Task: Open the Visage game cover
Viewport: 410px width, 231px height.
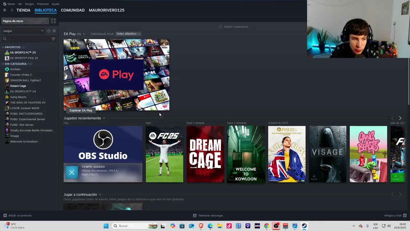Action: coord(328,154)
